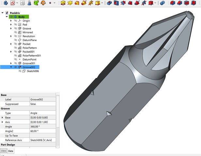Select the Hole tool
Screen dimensions: 201x156
point(116,3)
